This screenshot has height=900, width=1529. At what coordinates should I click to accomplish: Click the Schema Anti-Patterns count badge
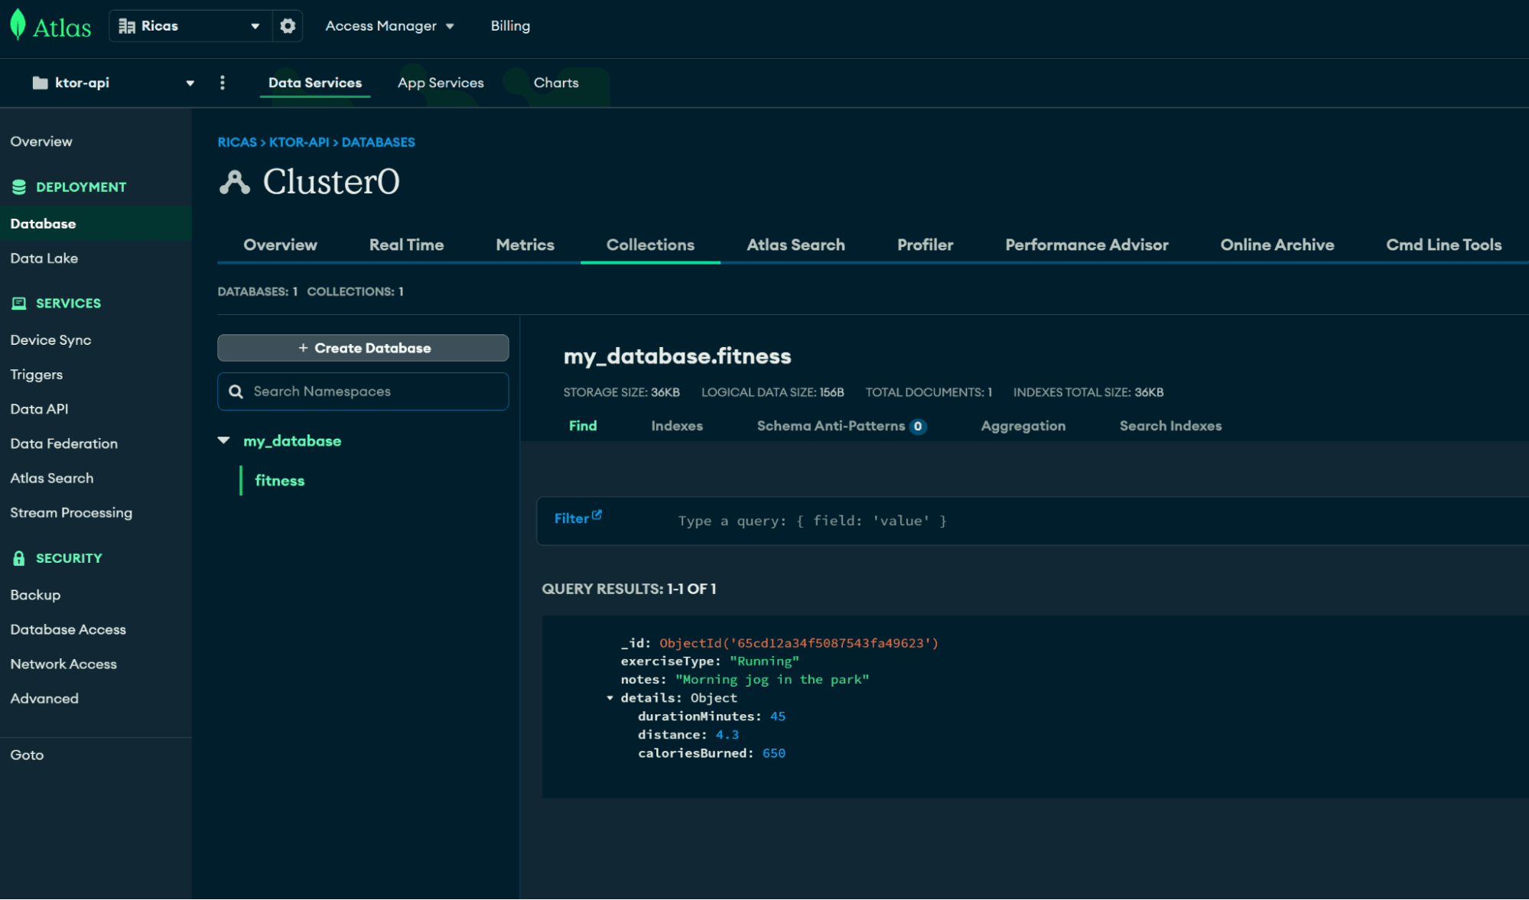(x=918, y=426)
